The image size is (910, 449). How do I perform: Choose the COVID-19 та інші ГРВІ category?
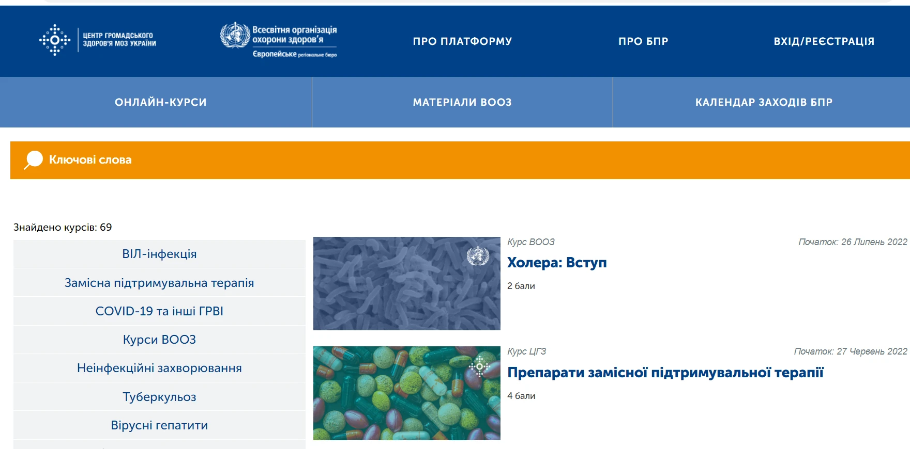click(x=159, y=311)
